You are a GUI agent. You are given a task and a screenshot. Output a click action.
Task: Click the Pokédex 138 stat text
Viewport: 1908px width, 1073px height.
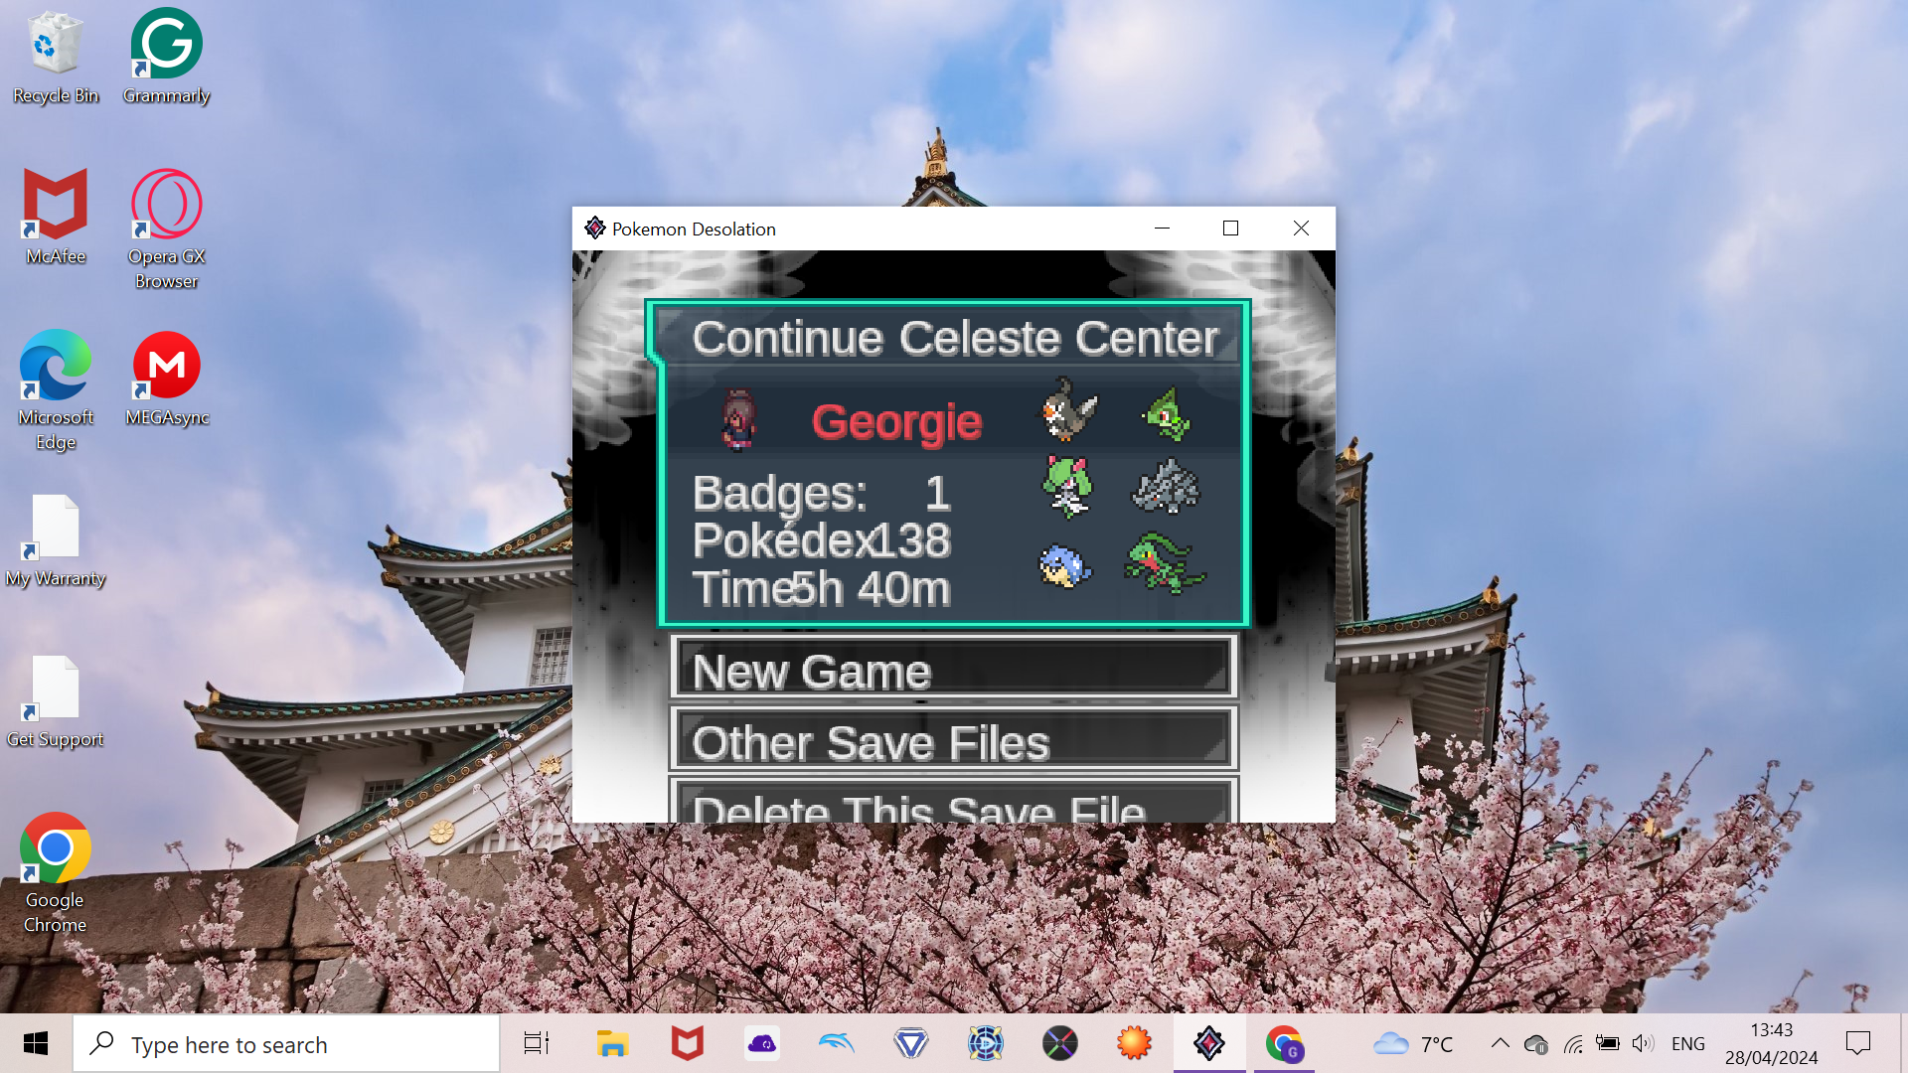[x=822, y=540]
